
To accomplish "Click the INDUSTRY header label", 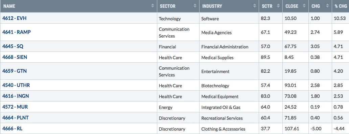I will [x=212, y=6].
